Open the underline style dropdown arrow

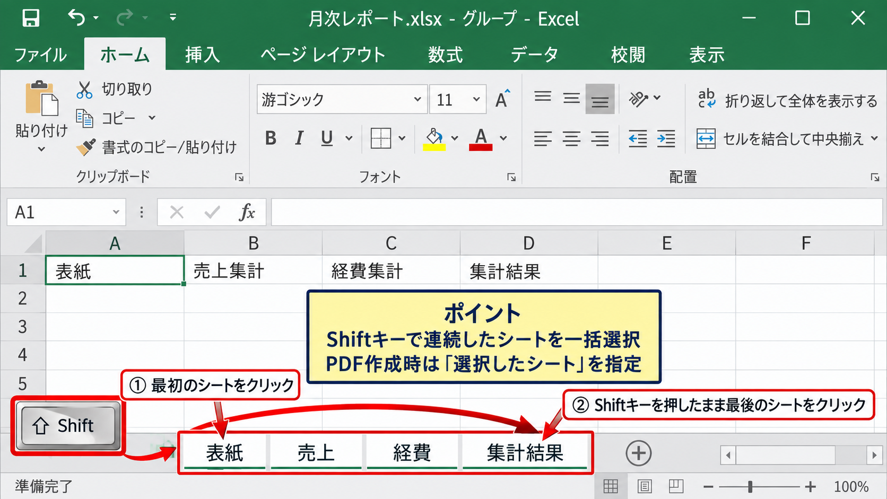click(x=349, y=138)
